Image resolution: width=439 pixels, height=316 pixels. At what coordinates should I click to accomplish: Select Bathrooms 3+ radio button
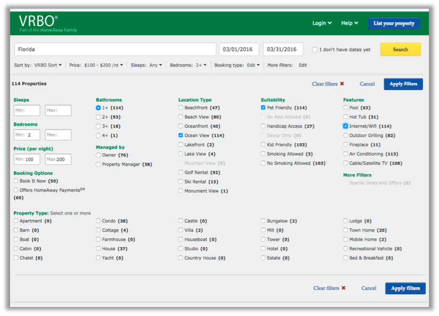click(98, 126)
